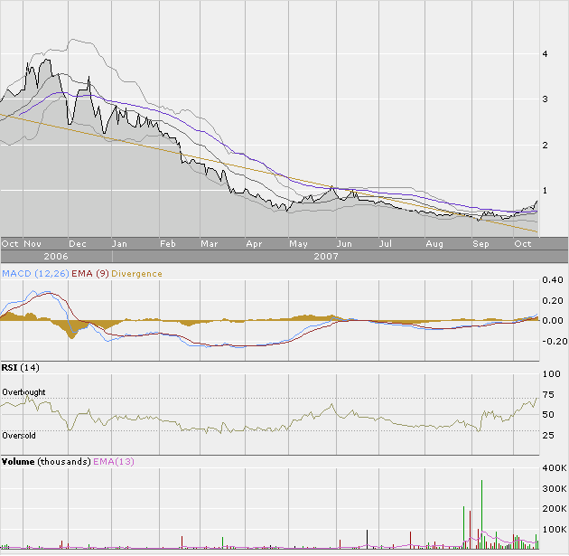Click the 'Feb' month label on axis
The width and height of the screenshot is (569, 556).
[x=168, y=244]
